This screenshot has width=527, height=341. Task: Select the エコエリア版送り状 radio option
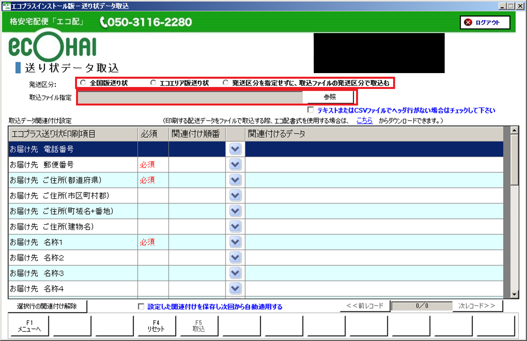[x=153, y=83]
